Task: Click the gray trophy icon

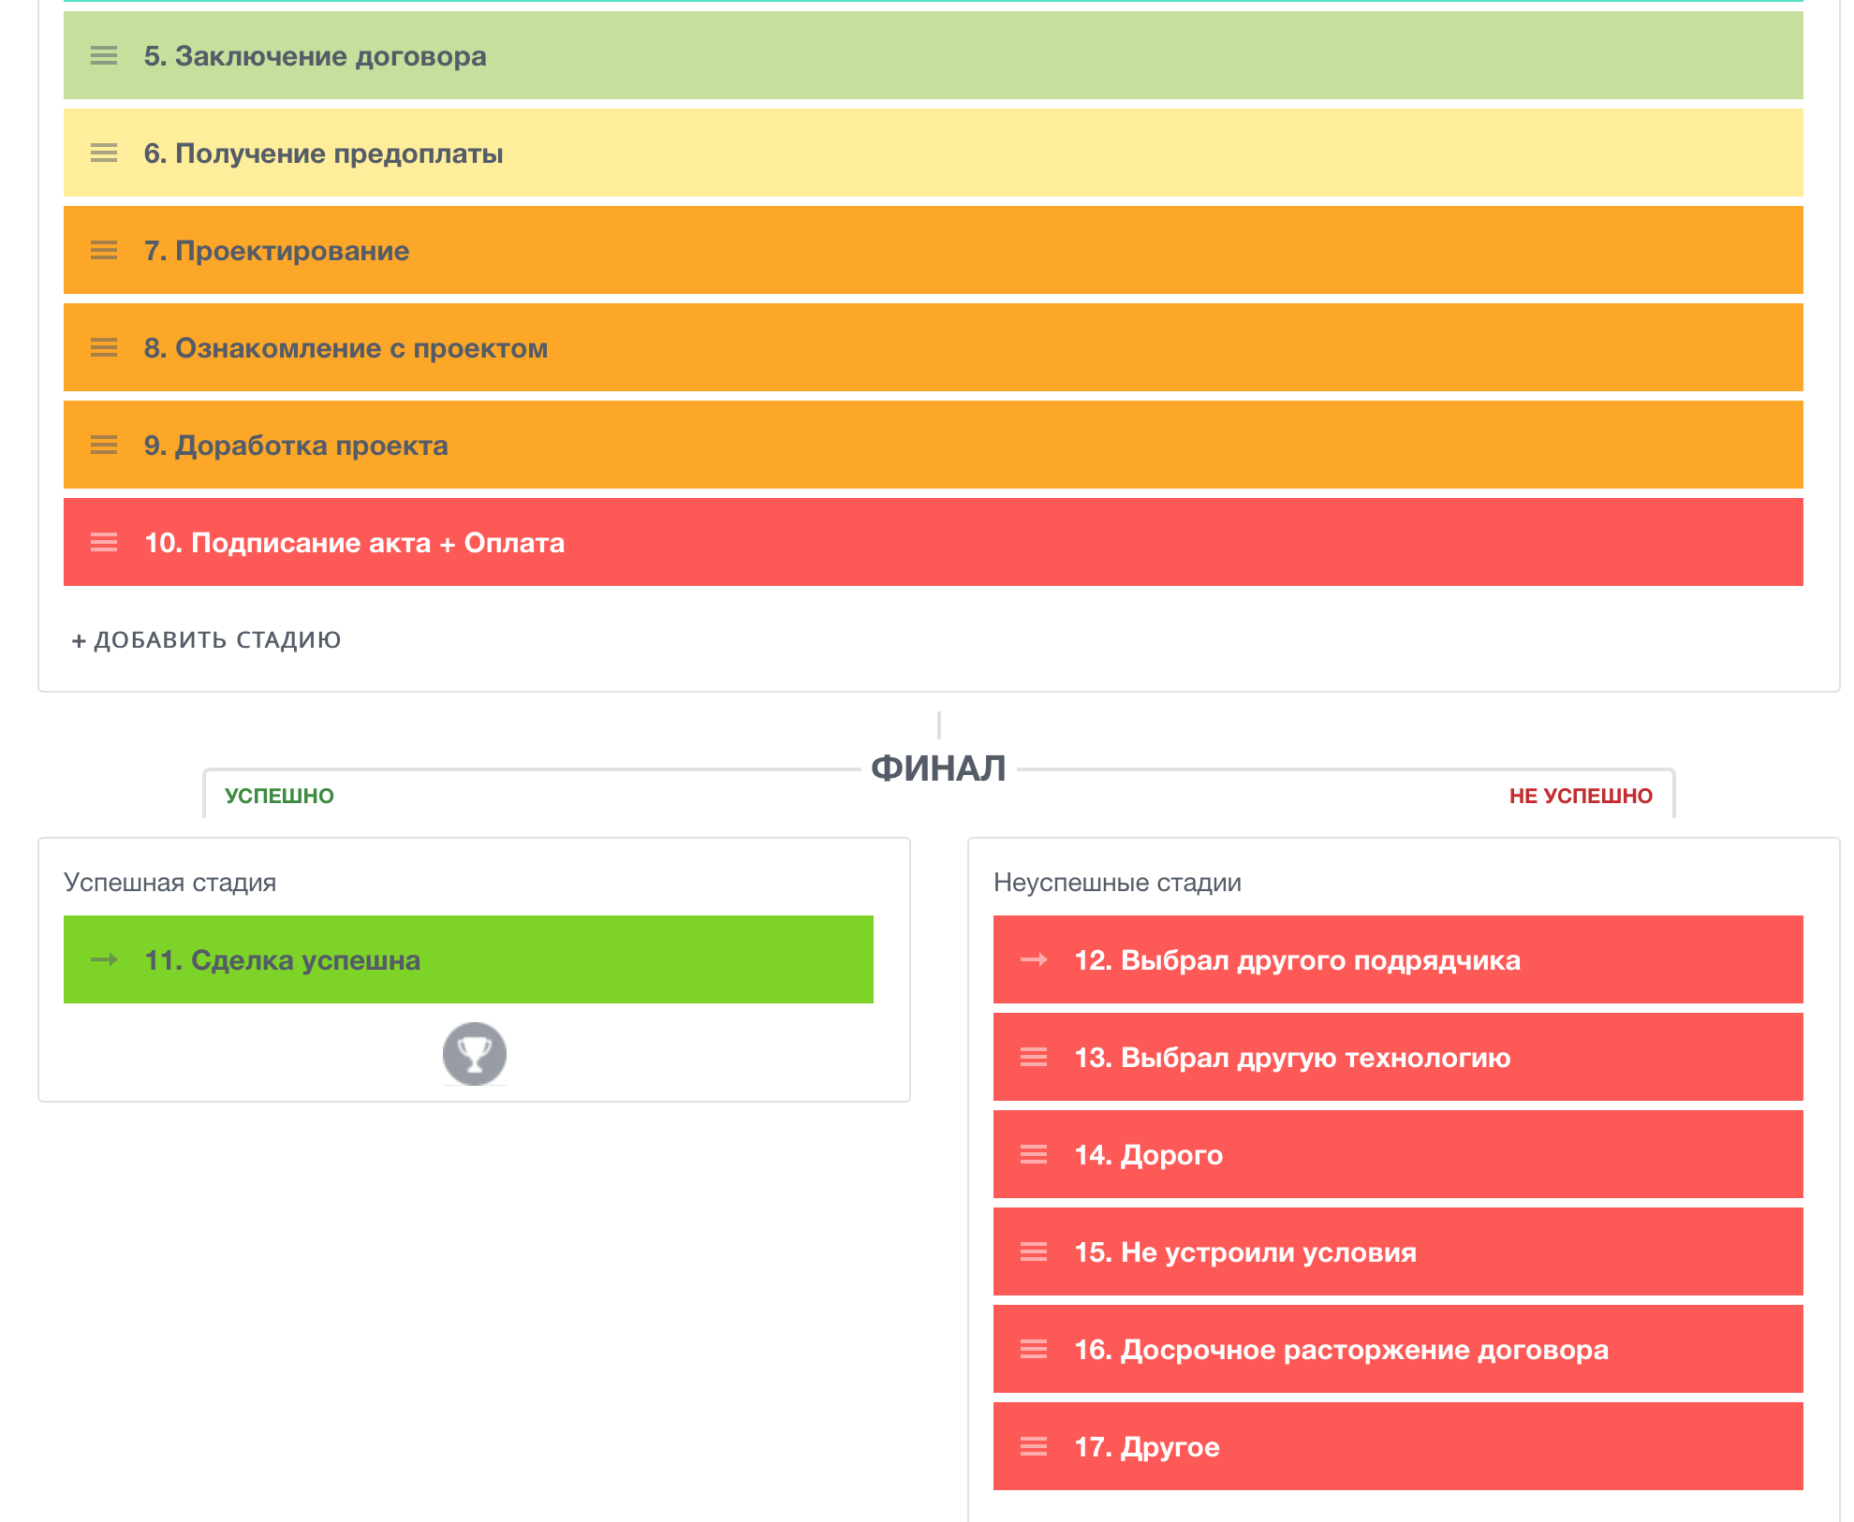Action: tap(475, 1054)
